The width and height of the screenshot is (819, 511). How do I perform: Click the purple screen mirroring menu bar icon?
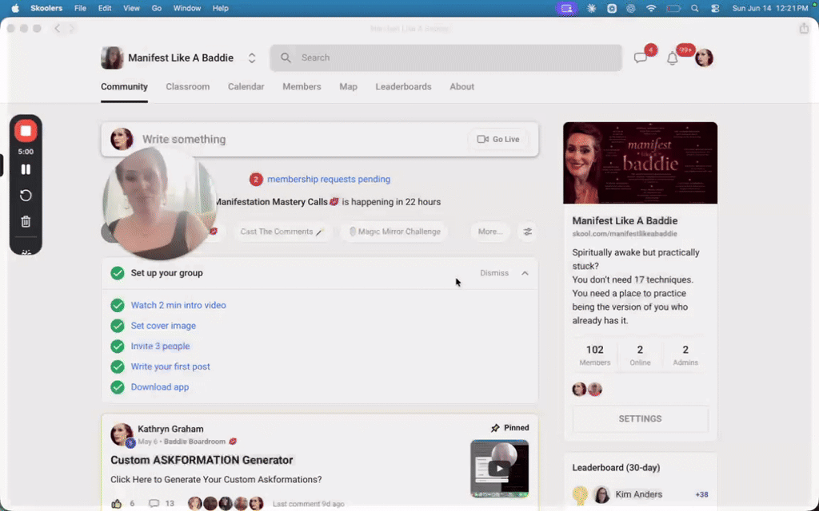tap(567, 8)
